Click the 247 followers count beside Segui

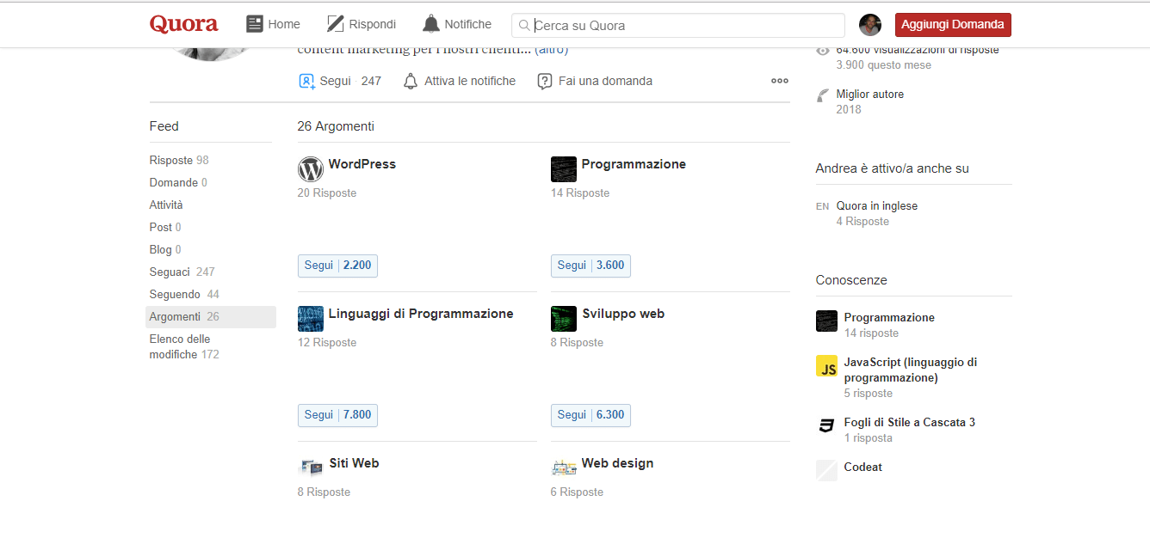coord(371,81)
